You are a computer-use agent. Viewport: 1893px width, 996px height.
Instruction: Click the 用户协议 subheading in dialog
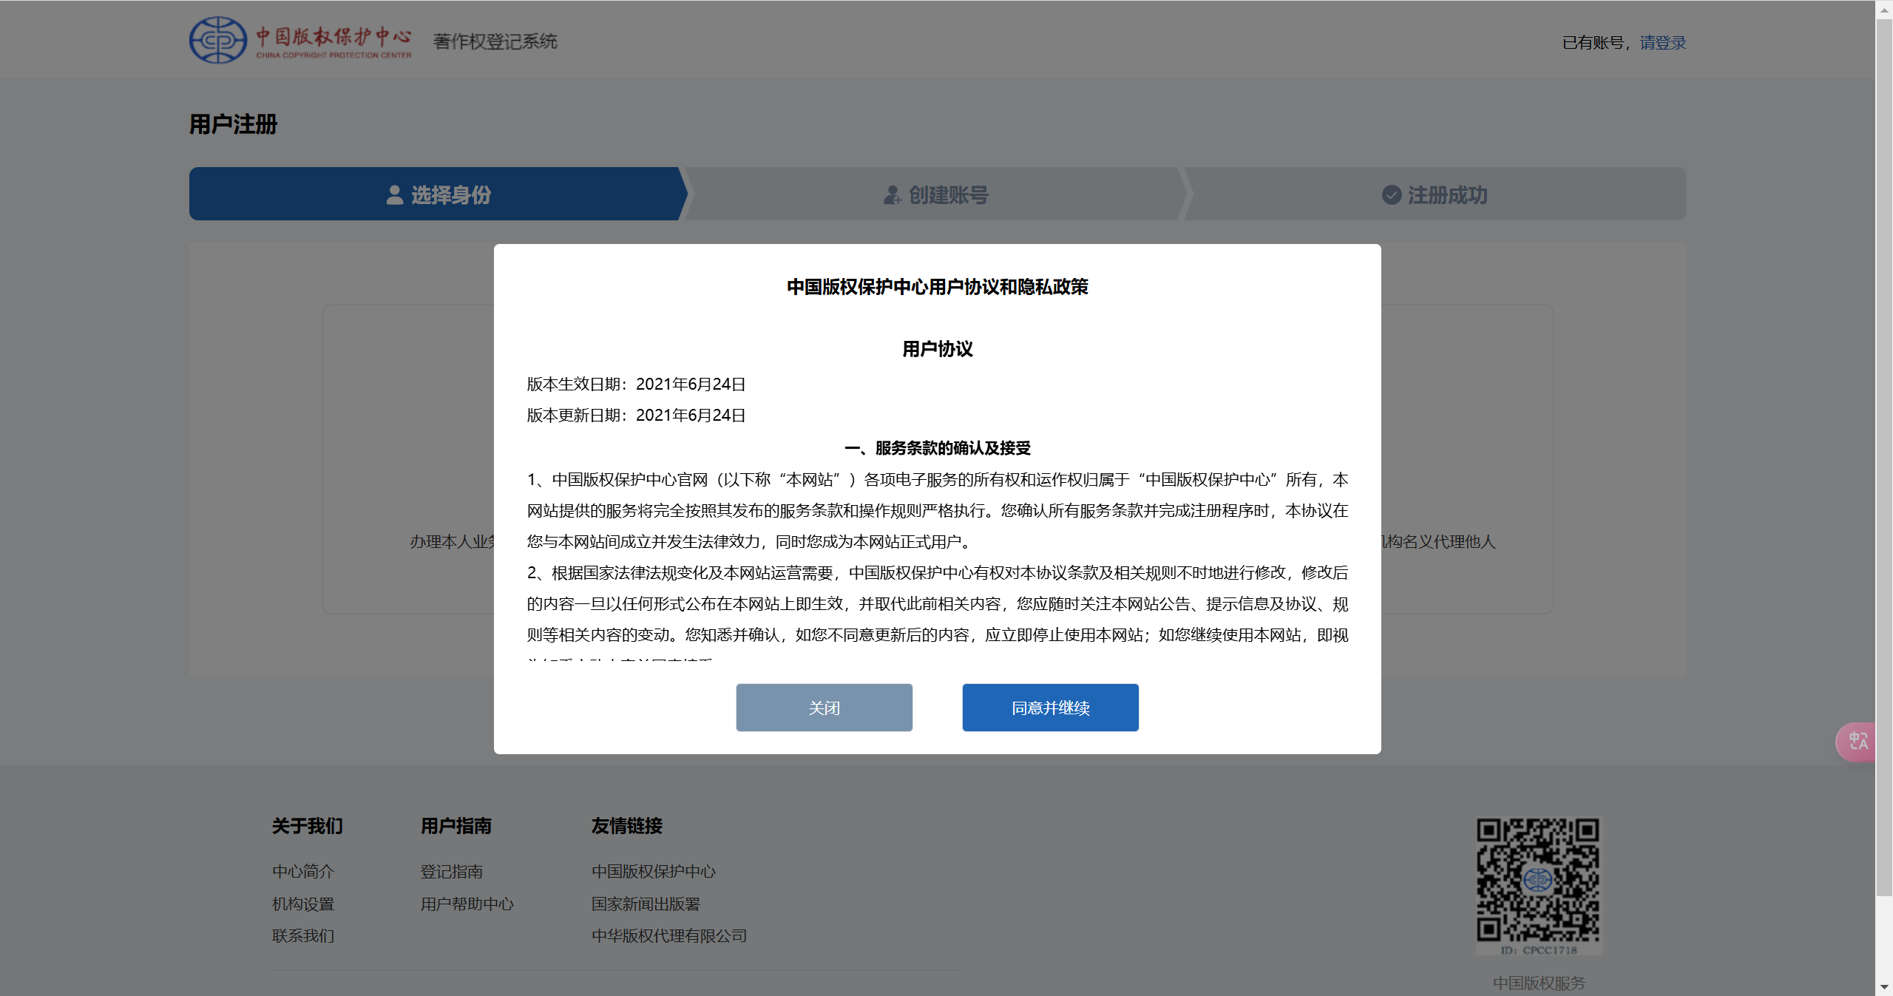click(938, 349)
